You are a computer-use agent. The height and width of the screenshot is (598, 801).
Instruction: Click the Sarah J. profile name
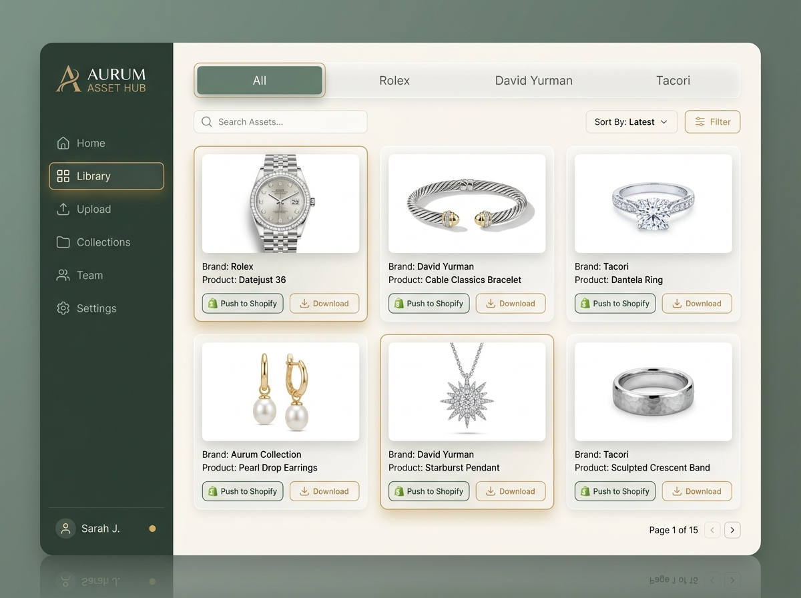101,529
